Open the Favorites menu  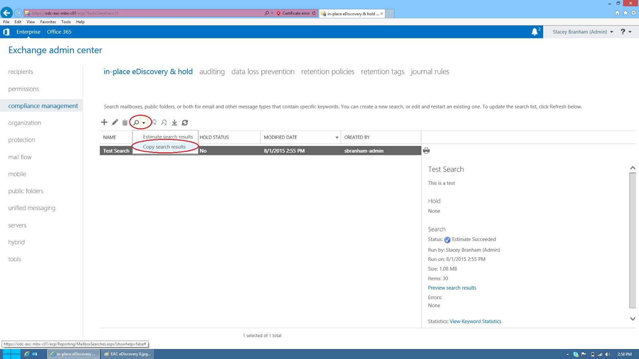[x=48, y=22]
